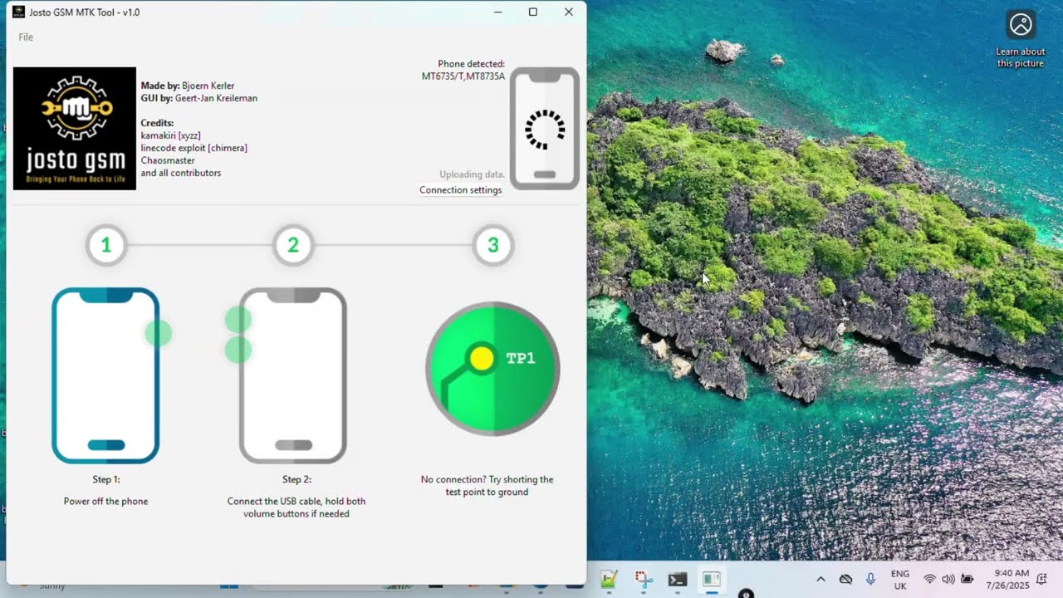This screenshot has height=598, width=1063.
Task: Select the step 1 circle indicator
Action: [106, 245]
